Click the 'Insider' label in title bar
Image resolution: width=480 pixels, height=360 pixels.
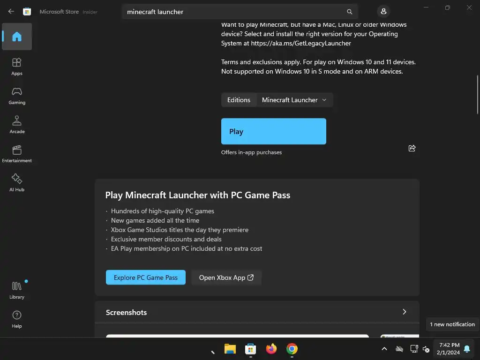tap(90, 12)
